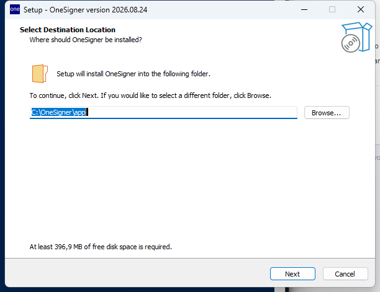Click the installer box and disc icon

(356, 37)
